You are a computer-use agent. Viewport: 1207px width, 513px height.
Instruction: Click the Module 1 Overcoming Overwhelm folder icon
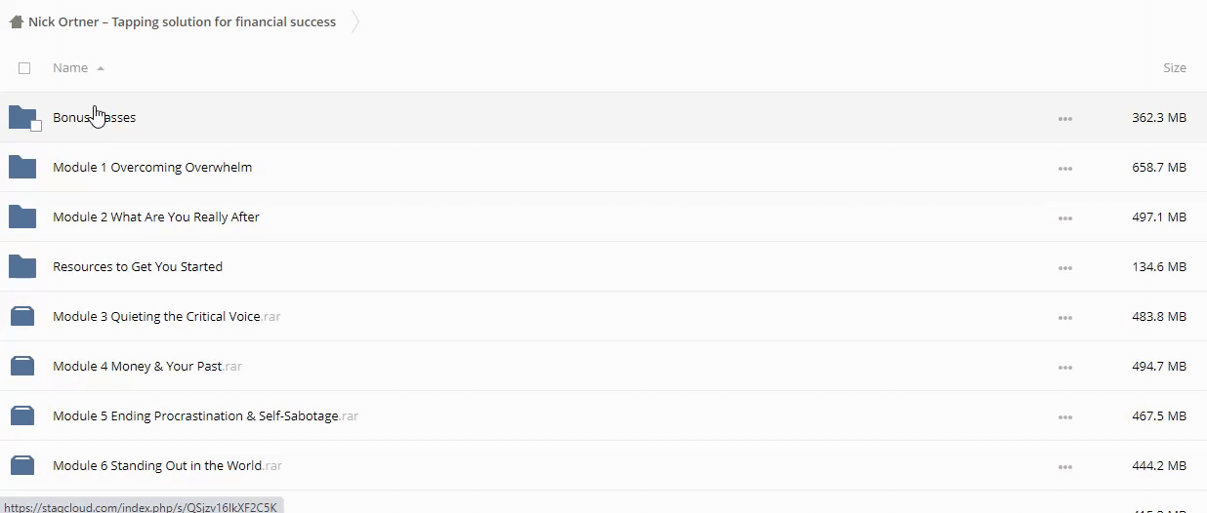pos(21,167)
